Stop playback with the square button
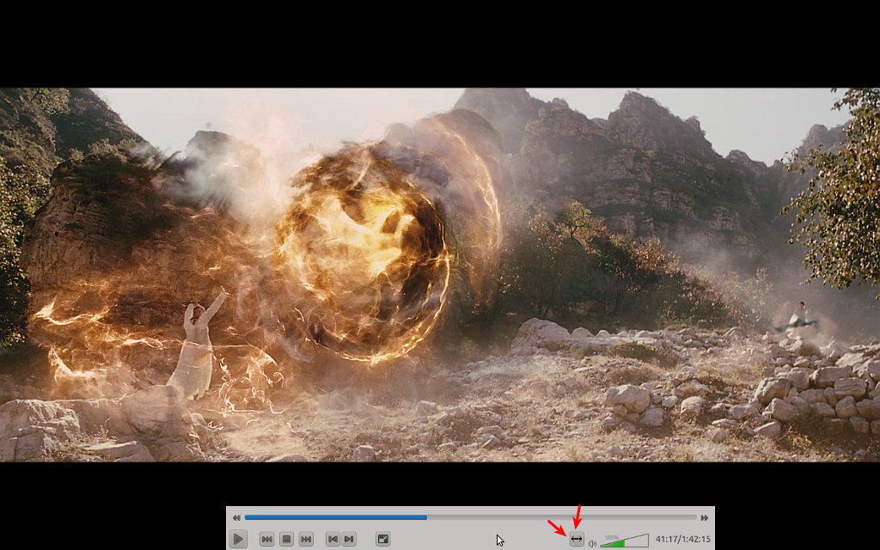The width and height of the screenshot is (880, 550). pos(286,540)
